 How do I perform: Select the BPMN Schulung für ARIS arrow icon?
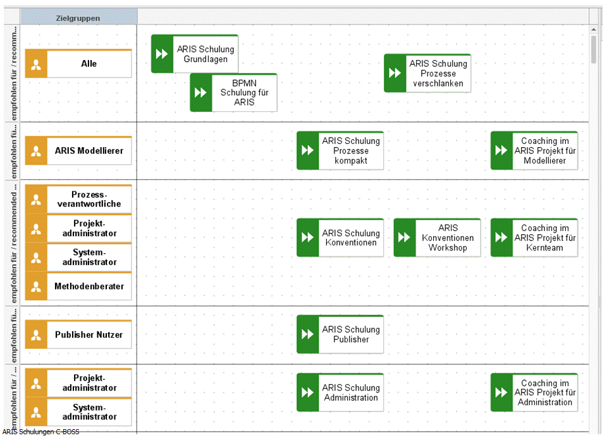pos(200,93)
